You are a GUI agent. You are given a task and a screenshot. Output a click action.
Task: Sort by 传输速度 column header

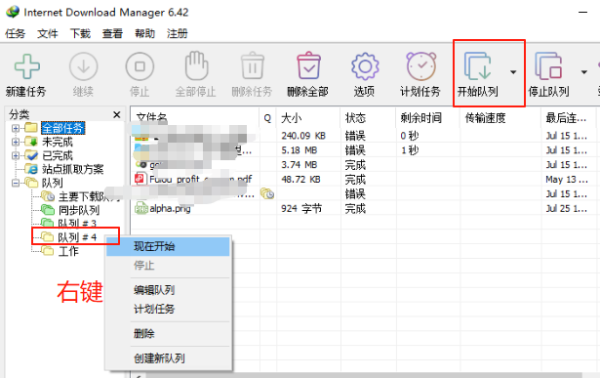point(500,117)
